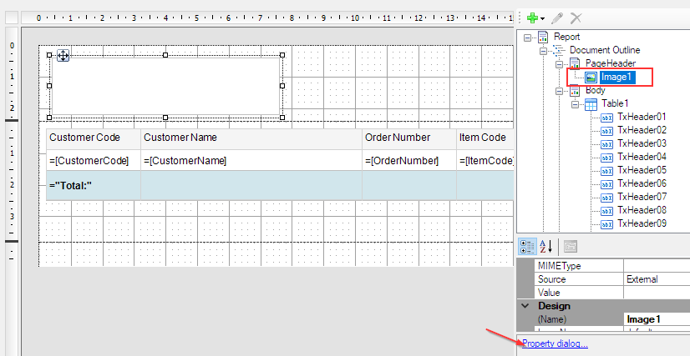Image resolution: width=690 pixels, height=356 pixels.
Task: Click the Source property value External
Action: (657, 279)
